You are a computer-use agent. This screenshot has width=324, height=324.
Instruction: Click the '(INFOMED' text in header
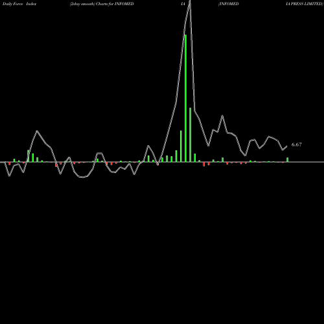(228, 4)
